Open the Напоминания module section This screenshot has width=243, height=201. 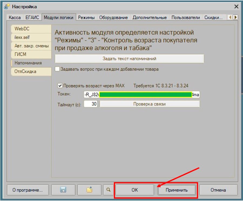coord(31,63)
